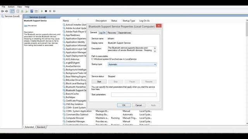Open the View menu

tap(20, 7)
